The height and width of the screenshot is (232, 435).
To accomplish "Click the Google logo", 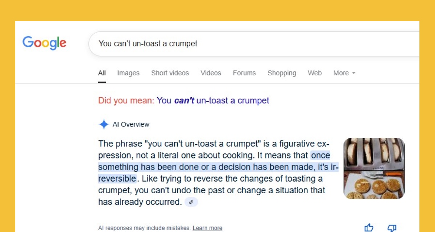I will [44, 43].
